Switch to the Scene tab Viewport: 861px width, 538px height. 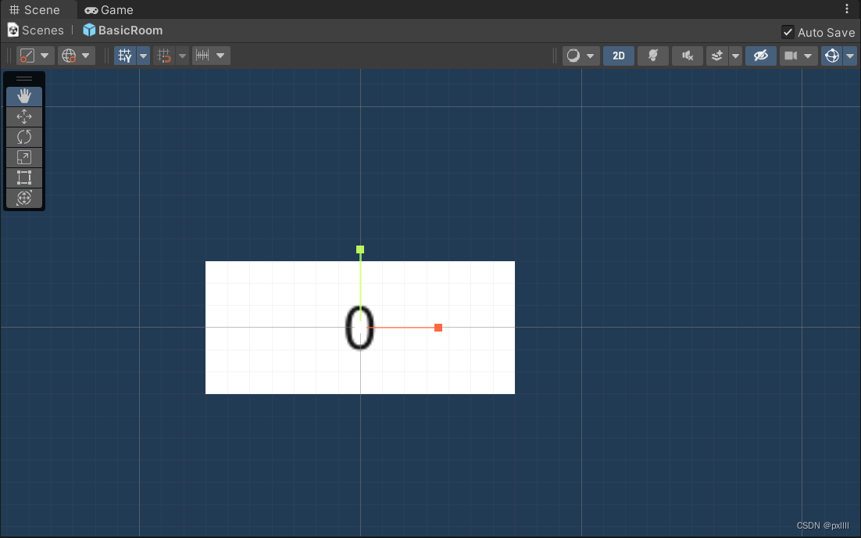(x=34, y=10)
